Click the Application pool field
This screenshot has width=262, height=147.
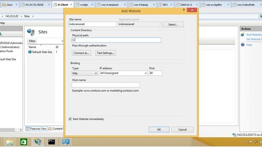139,24
